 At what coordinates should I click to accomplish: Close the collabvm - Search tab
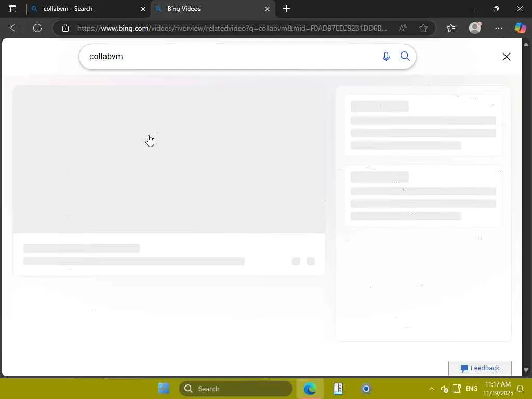[143, 9]
